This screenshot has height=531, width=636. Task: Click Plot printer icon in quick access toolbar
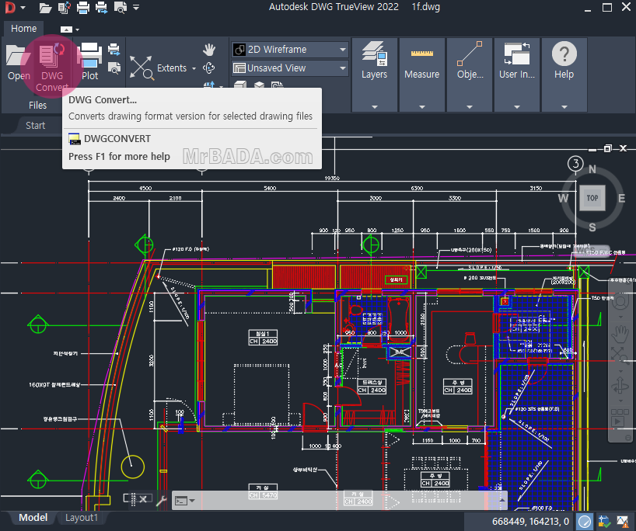82,8
